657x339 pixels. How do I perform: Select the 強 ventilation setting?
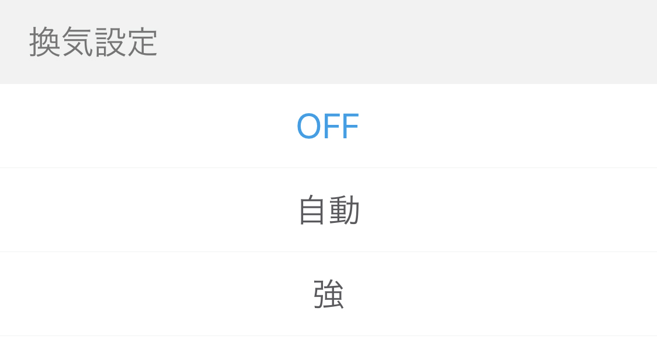328,294
